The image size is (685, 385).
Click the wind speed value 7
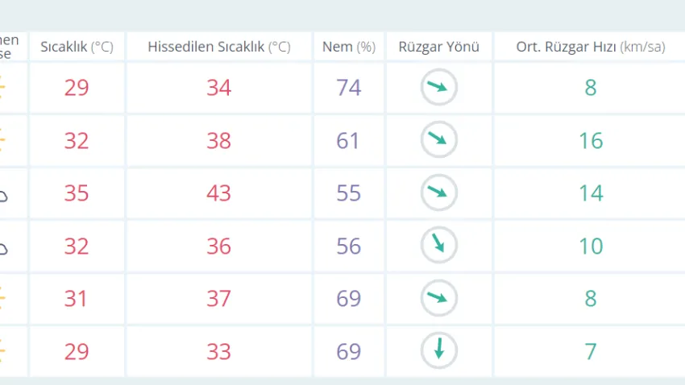[x=590, y=351]
